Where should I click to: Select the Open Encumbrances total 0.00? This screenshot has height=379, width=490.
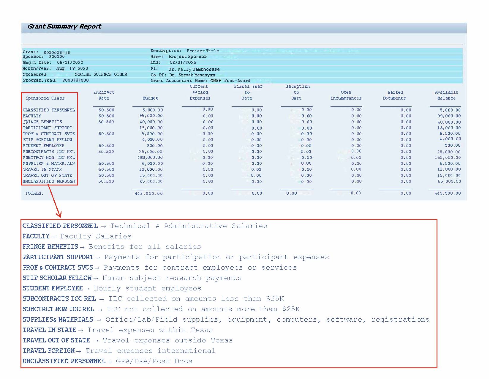point(356,193)
